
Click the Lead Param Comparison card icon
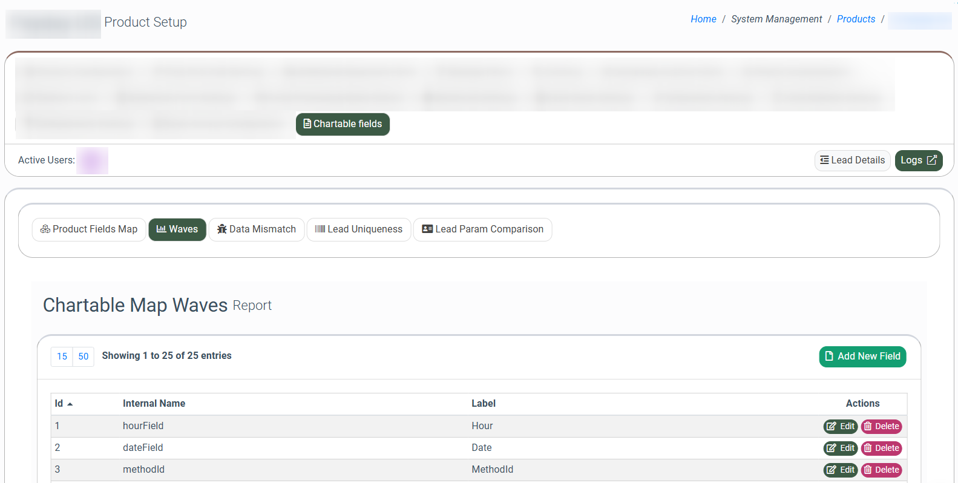[427, 229]
